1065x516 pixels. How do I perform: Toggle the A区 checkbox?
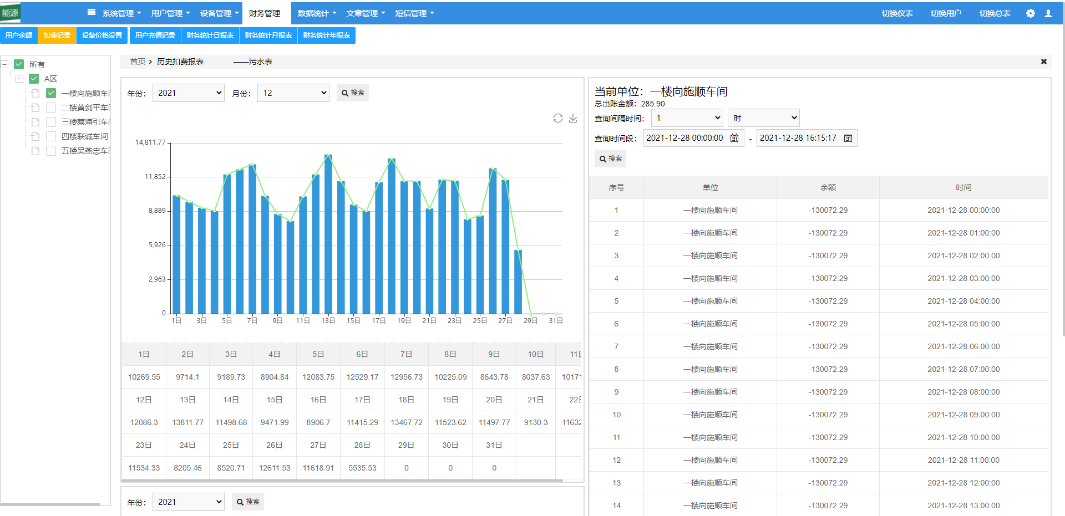(34, 79)
